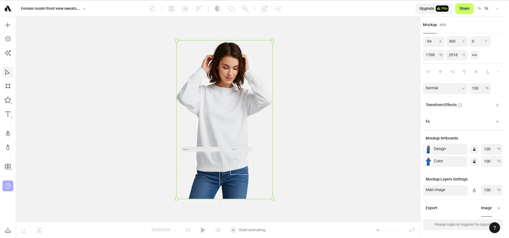Click the timeline zoom slider handle

(x=378, y=230)
